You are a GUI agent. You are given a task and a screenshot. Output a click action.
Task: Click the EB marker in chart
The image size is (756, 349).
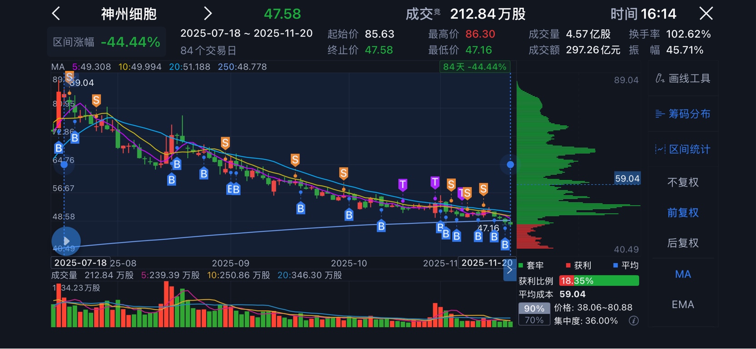233,189
